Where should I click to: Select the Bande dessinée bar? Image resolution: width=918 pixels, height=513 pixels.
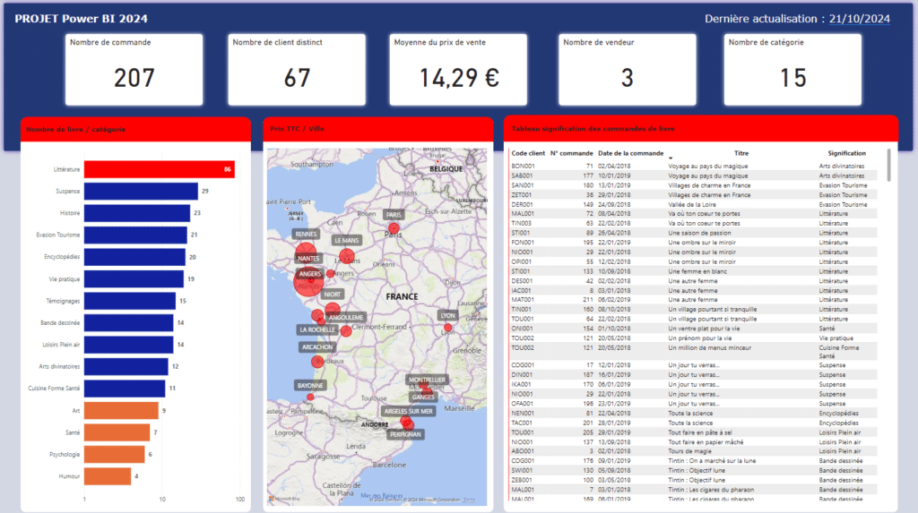click(129, 323)
